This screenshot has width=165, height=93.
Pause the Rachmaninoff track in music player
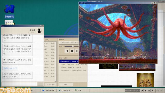(77, 51)
